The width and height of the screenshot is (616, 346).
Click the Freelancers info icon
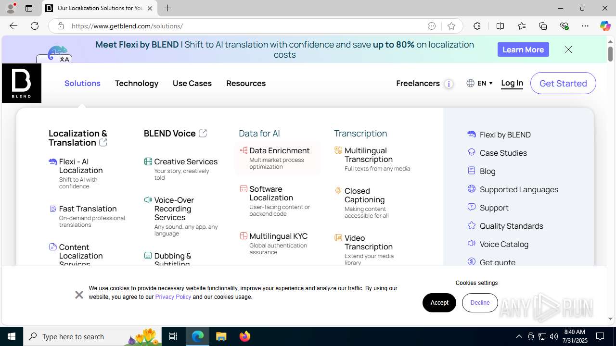click(x=449, y=84)
